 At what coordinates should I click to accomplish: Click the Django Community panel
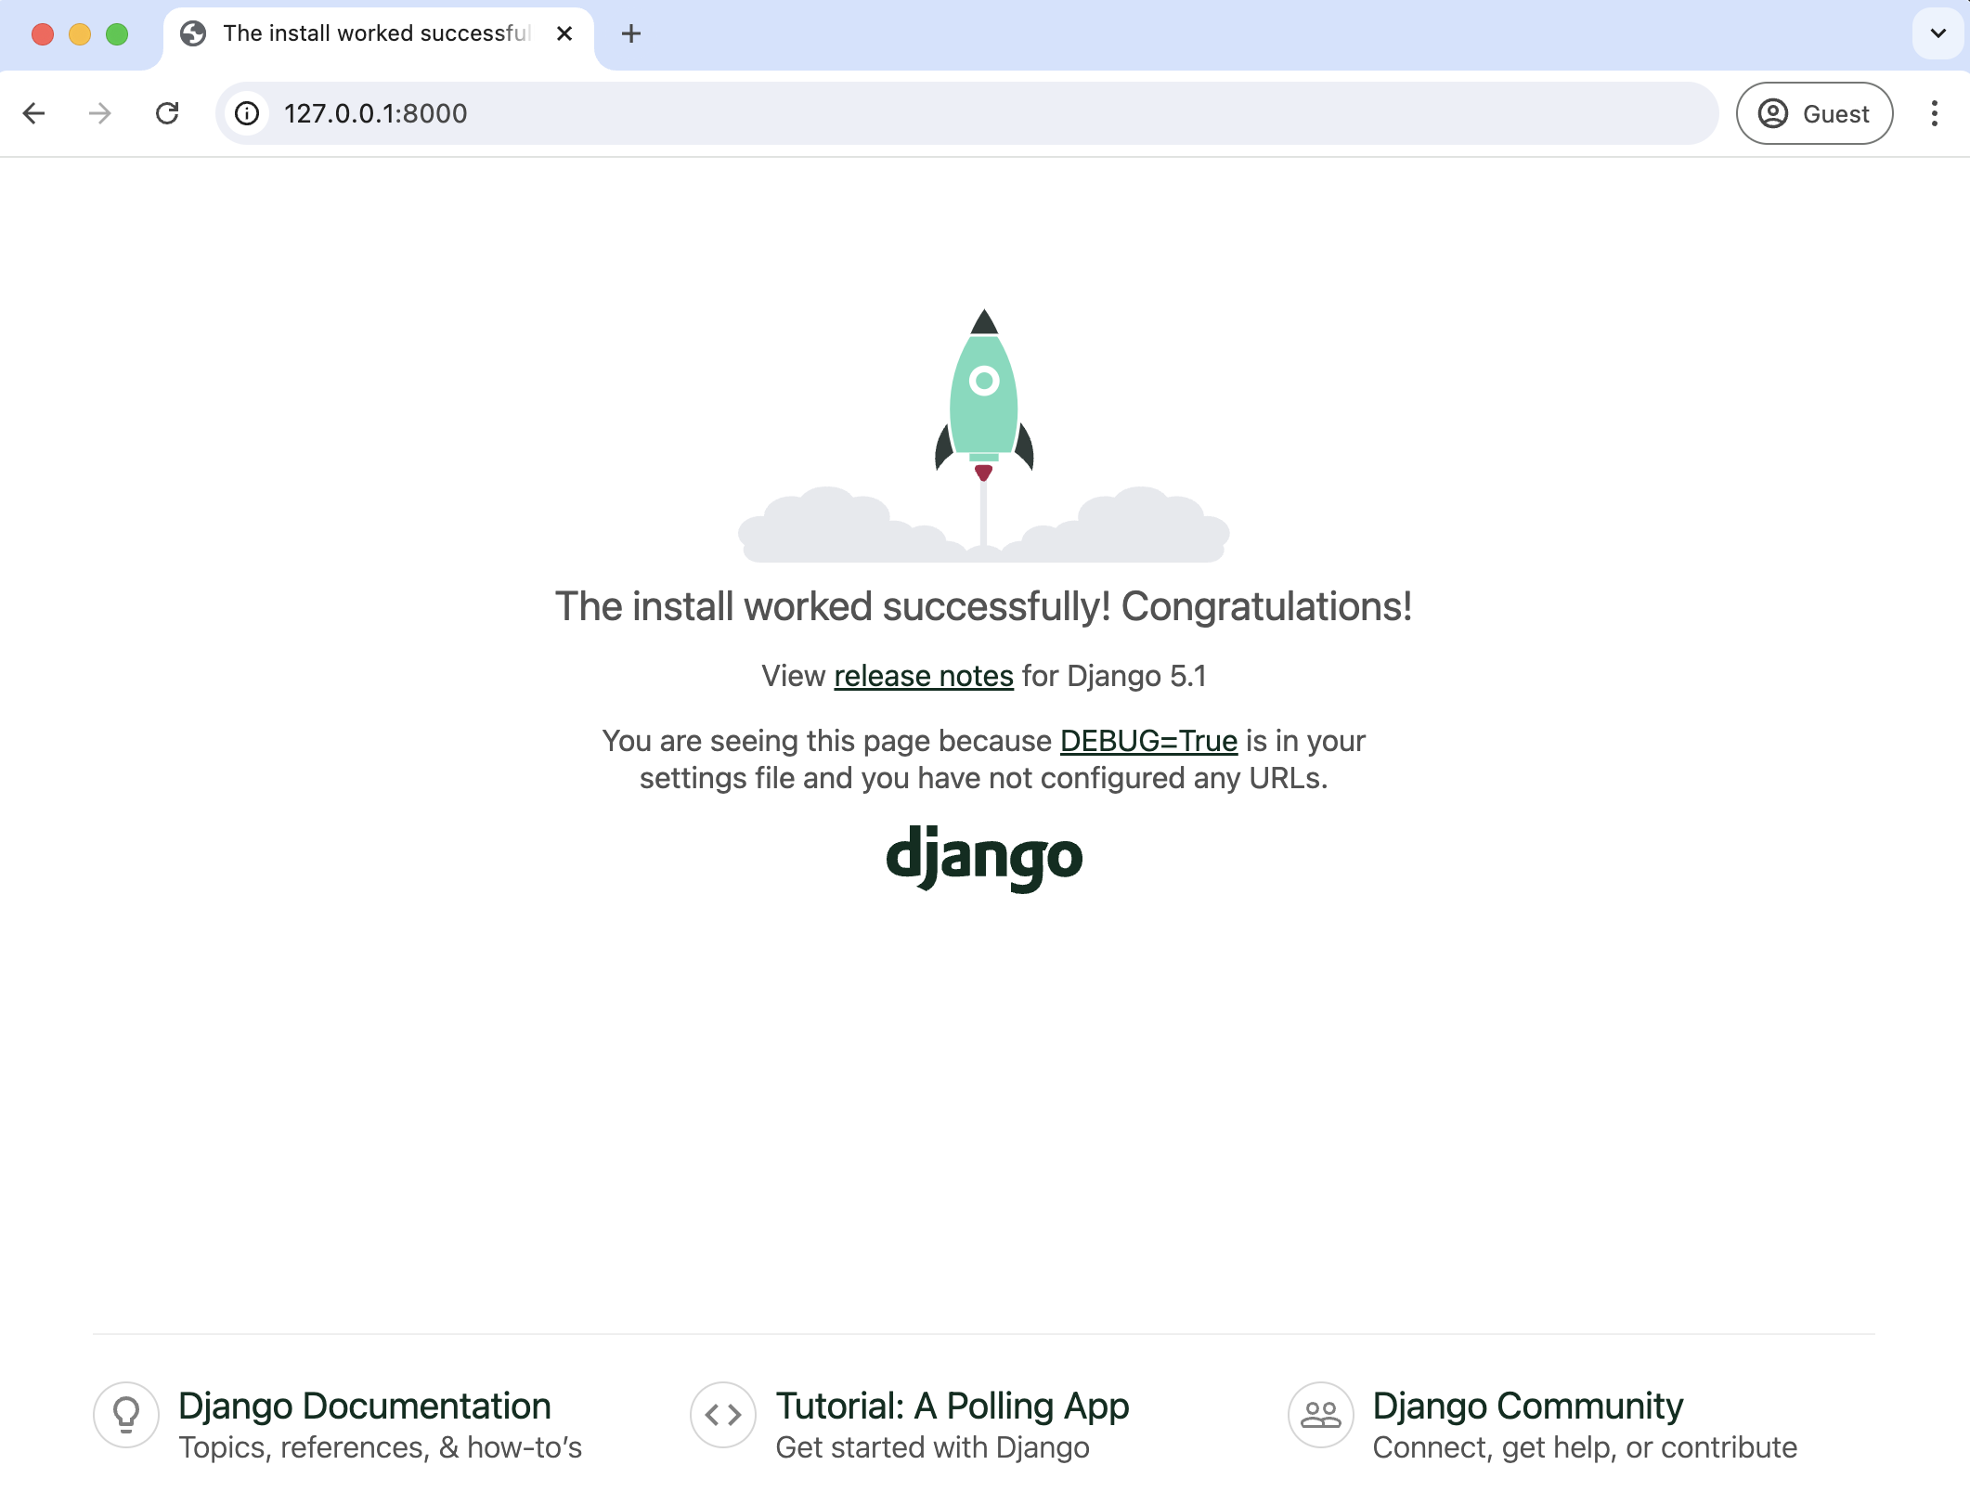1581,1420
